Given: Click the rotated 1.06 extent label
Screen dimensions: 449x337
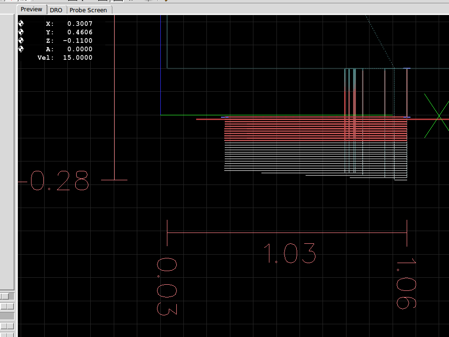Looking at the screenshot, I should tap(406, 283).
